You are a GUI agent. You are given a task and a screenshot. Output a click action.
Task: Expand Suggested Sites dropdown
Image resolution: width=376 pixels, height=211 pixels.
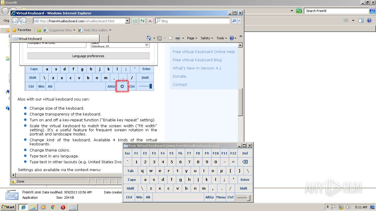[74, 30]
